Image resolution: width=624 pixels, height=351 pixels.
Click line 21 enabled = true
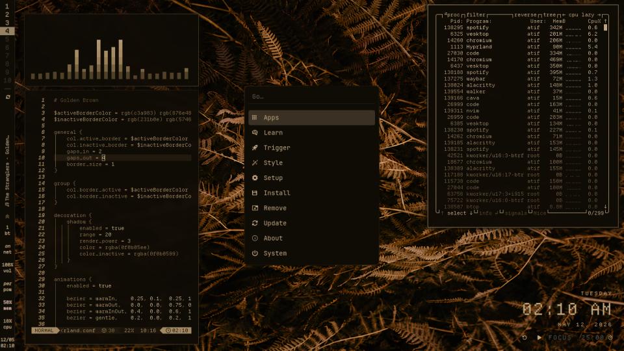point(102,228)
